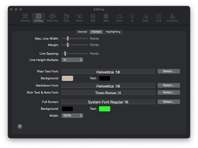Switch to the Format subtab
This screenshot has height=148, width=198.
(x=96, y=32)
